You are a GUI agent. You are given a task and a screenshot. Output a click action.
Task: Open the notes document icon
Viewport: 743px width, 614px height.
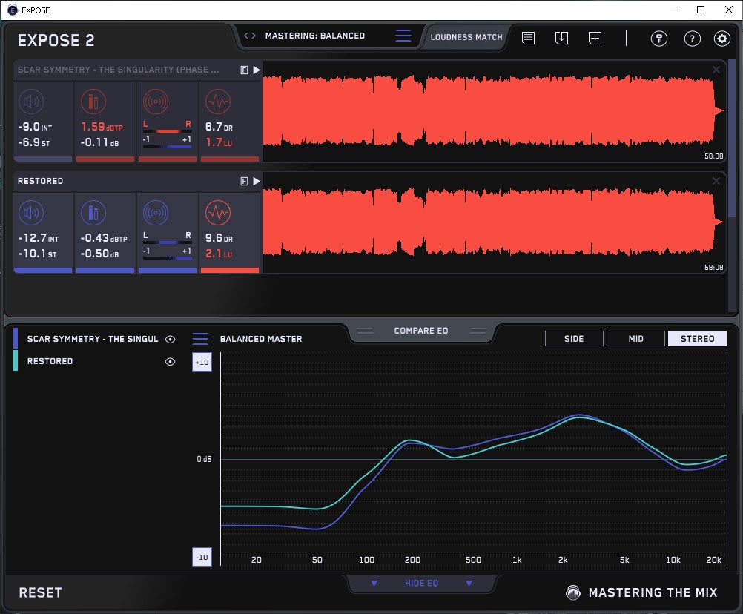coord(529,38)
